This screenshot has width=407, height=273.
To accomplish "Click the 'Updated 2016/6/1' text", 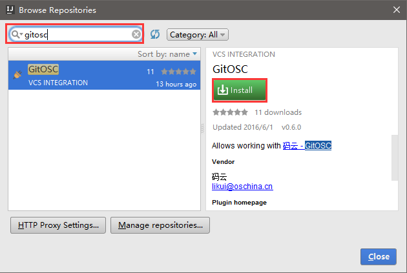I will point(243,127).
